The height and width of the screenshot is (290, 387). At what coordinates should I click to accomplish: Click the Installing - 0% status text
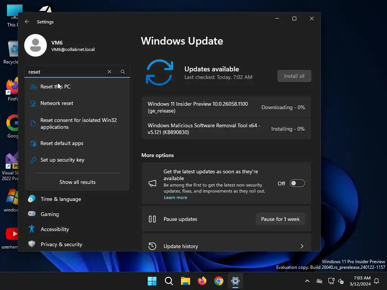(288, 129)
